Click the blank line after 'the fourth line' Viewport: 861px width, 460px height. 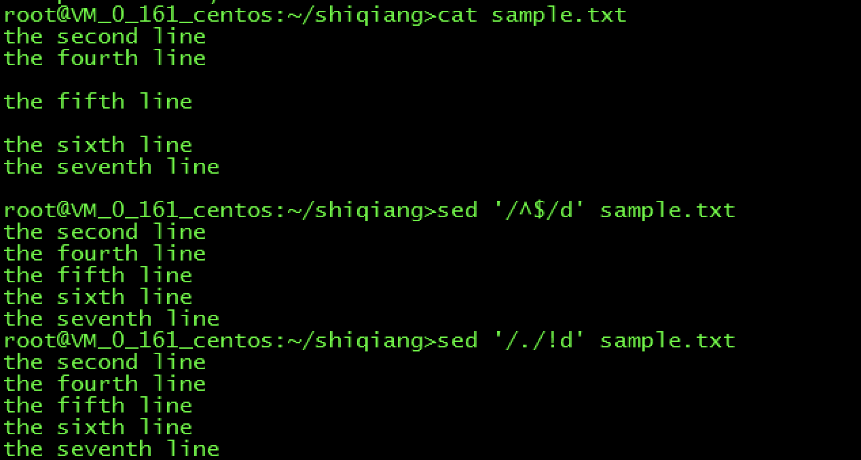[430, 79]
